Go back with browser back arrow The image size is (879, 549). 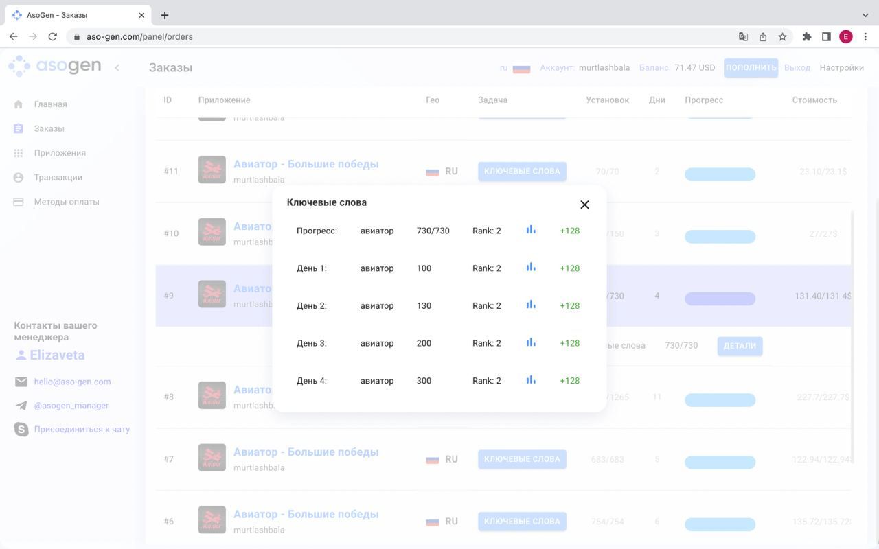pos(13,36)
